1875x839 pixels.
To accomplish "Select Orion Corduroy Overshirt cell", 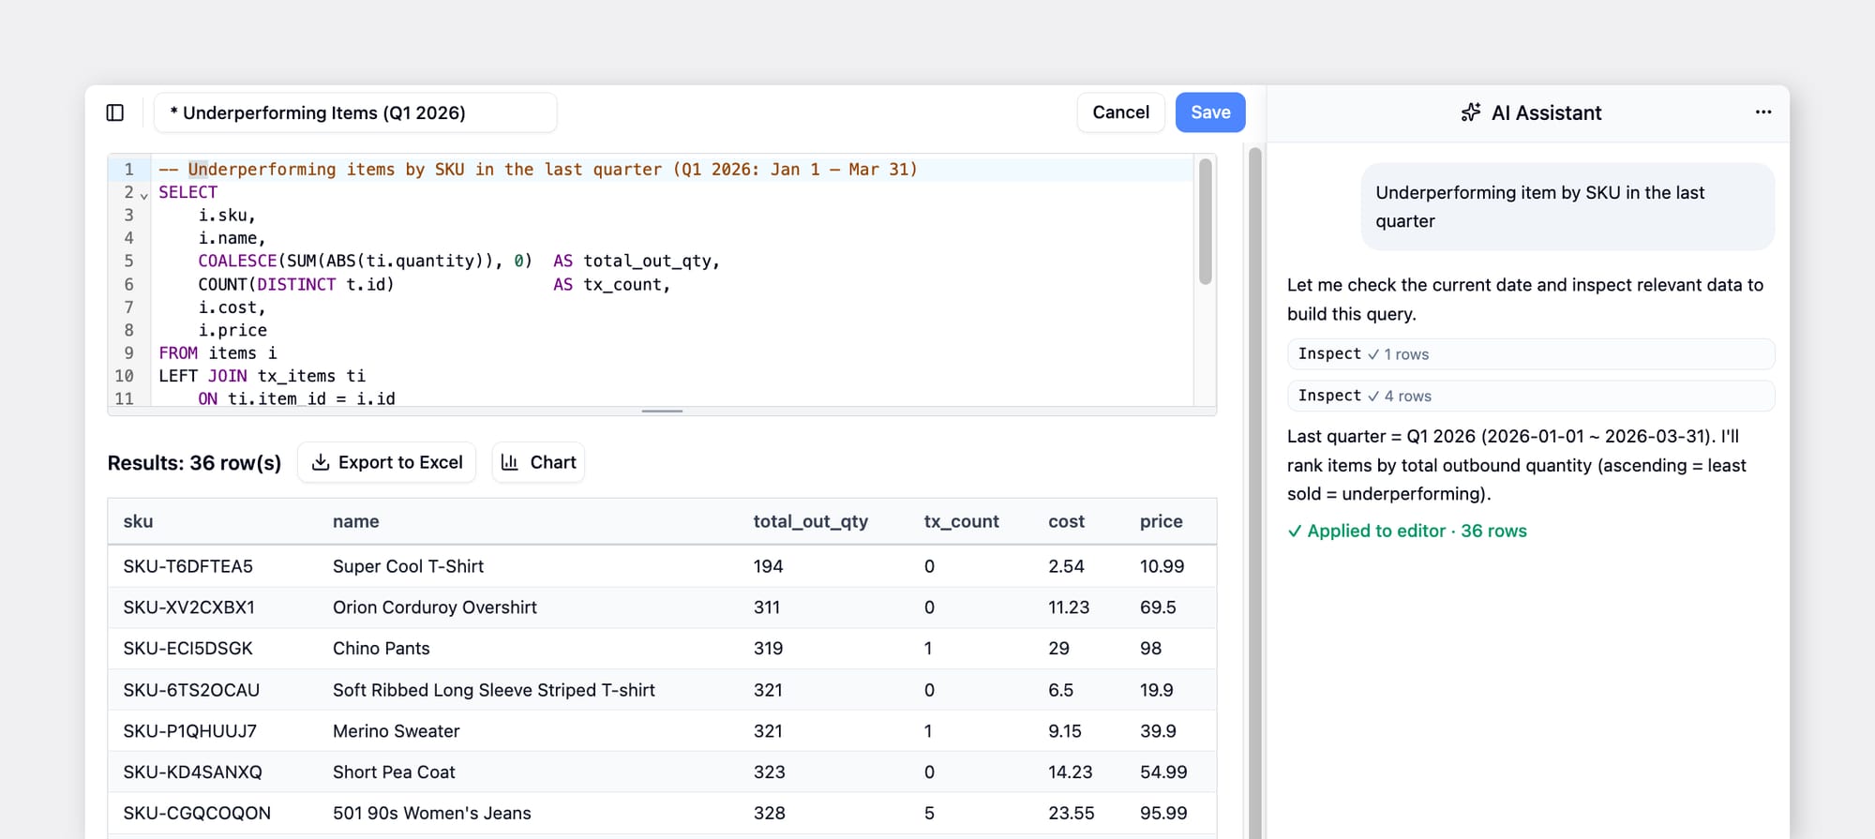I will 435,607.
